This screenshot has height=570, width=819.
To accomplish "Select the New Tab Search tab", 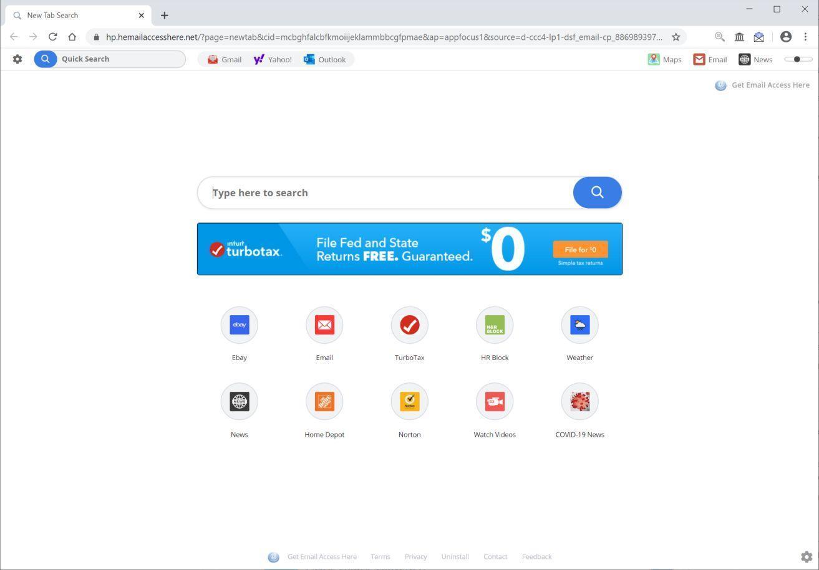I will (78, 15).
